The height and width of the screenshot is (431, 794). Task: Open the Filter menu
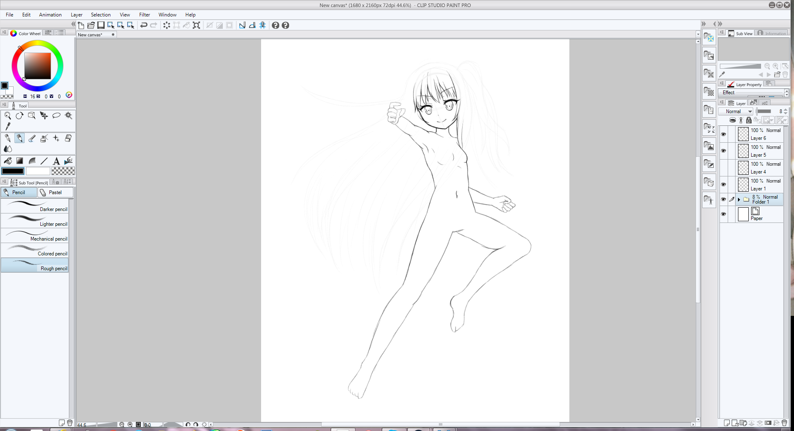(x=144, y=15)
